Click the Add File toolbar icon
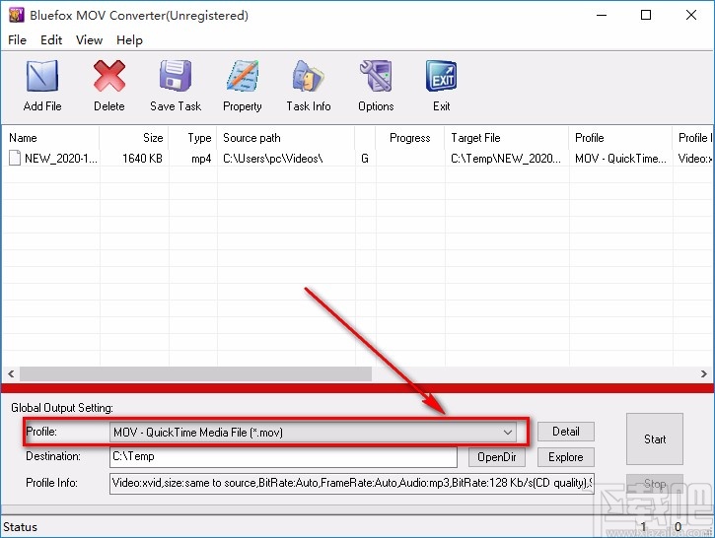This screenshot has width=715, height=538. [x=42, y=77]
